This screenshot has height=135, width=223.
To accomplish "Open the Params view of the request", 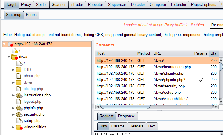I will 118,126.
